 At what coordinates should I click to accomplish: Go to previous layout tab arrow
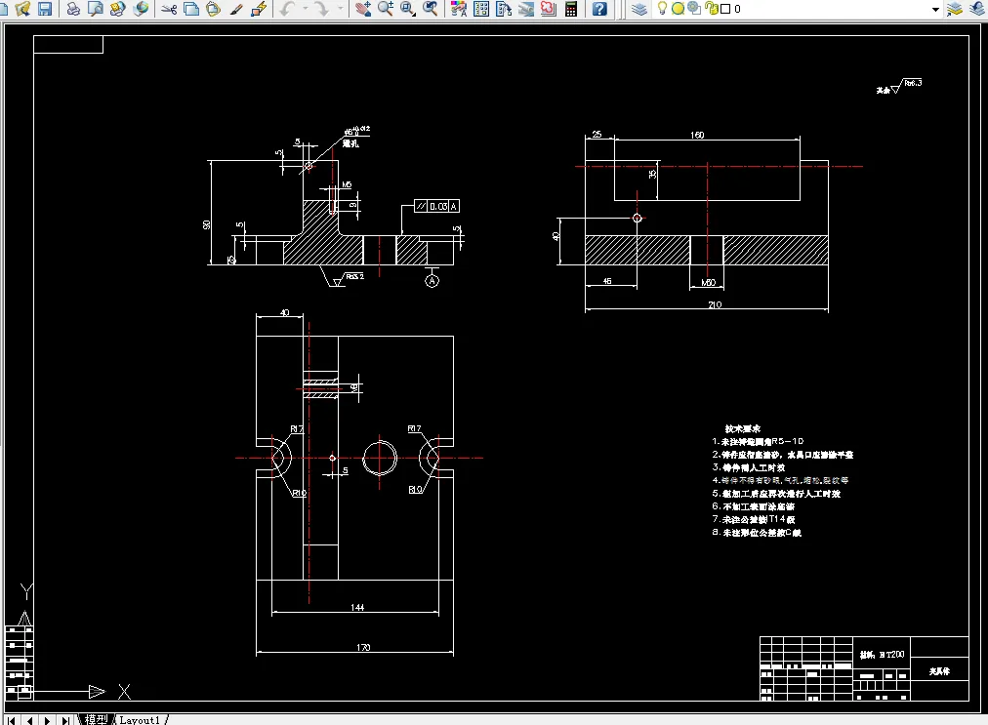[29, 720]
